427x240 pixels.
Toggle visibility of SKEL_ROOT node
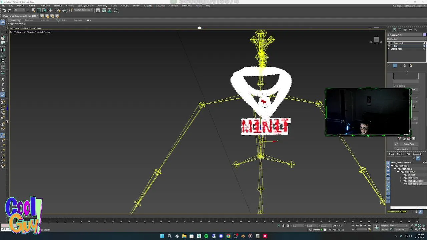[x=401, y=172]
